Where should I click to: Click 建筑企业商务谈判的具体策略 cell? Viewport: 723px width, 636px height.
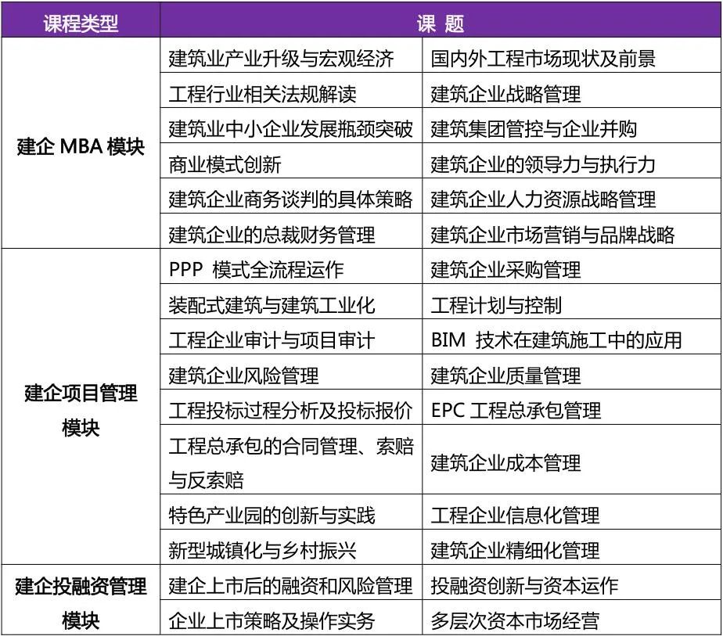(291, 196)
